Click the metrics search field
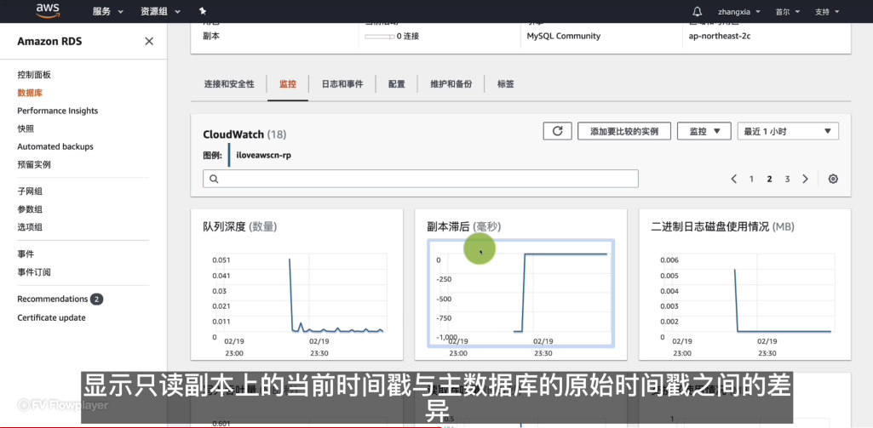Viewport: 873px width, 428px height. pyautogui.click(x=421, y=179)
